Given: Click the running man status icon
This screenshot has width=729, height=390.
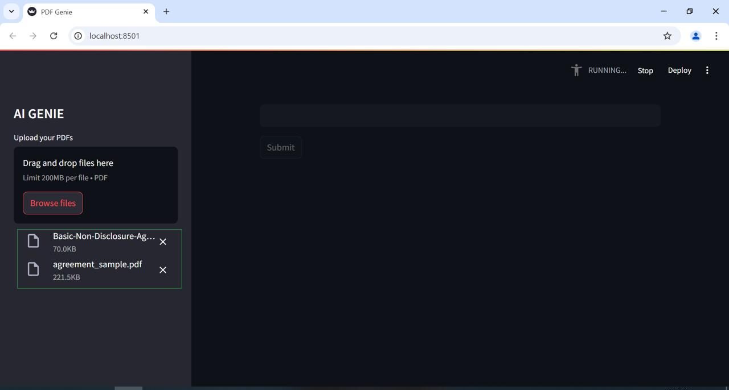Looking at the screenshot, I should pos(576,70).
